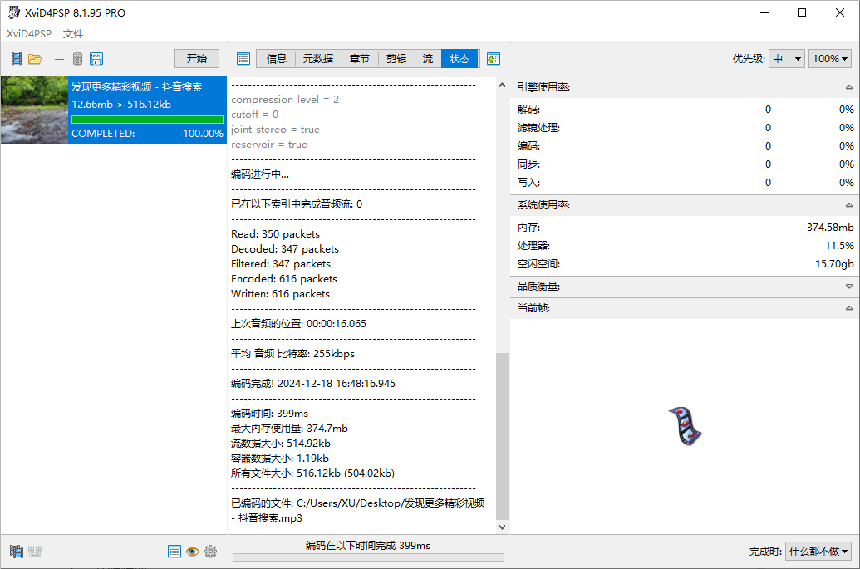Click the green filmstrip icon right of 状态 tab
860x569 pixels.
coord(493,58)
